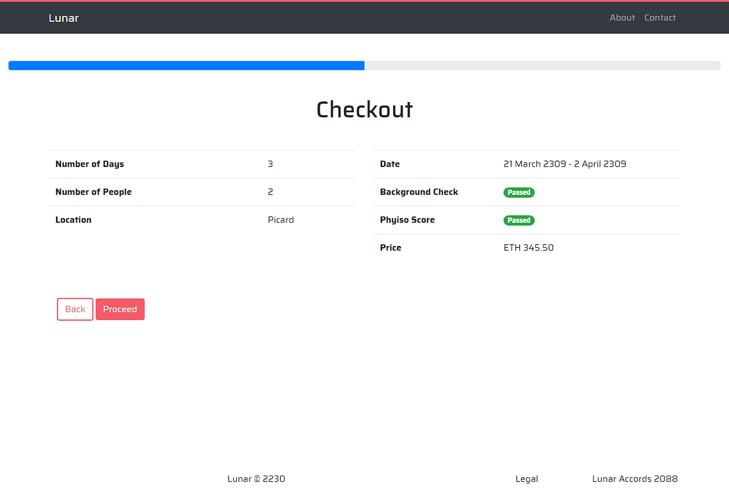Viewport: 729px width, 495px height.
Task: Select the Picard location link
Action: 281,220
